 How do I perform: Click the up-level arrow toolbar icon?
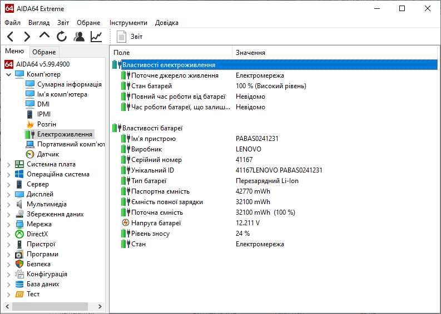pyautogui.click(x=44, y=36)
